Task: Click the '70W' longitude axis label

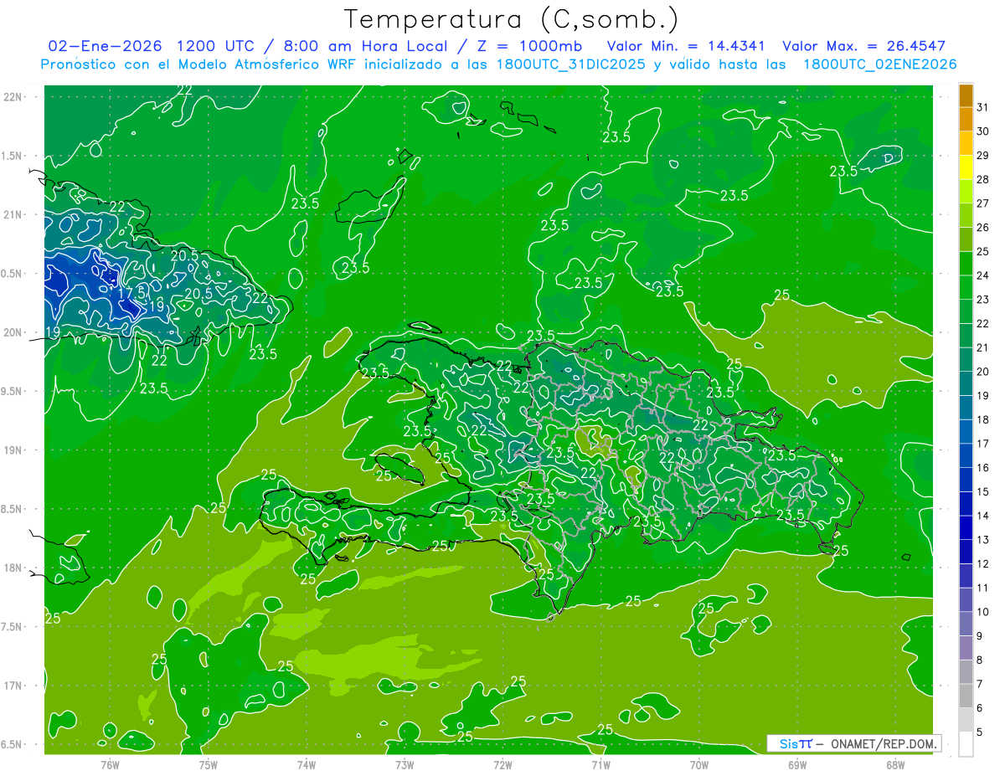Action: (x=699, y=766)
